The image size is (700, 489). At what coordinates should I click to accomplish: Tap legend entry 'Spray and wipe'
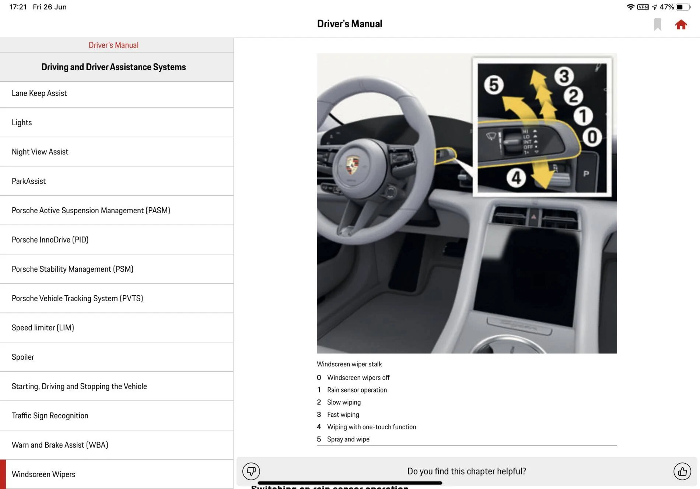click(x=348, y=439)
